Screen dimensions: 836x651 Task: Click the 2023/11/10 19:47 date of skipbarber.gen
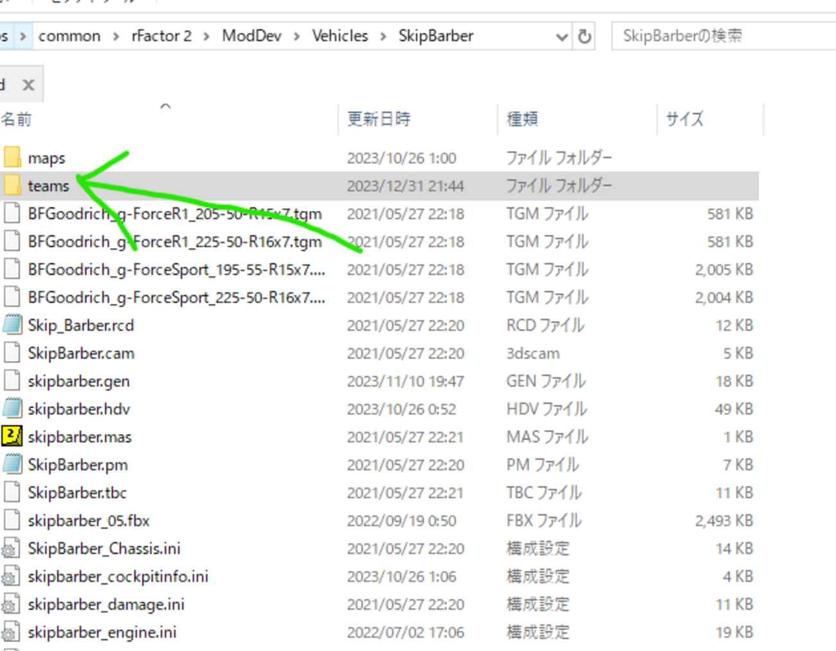(x=405, y=381)
